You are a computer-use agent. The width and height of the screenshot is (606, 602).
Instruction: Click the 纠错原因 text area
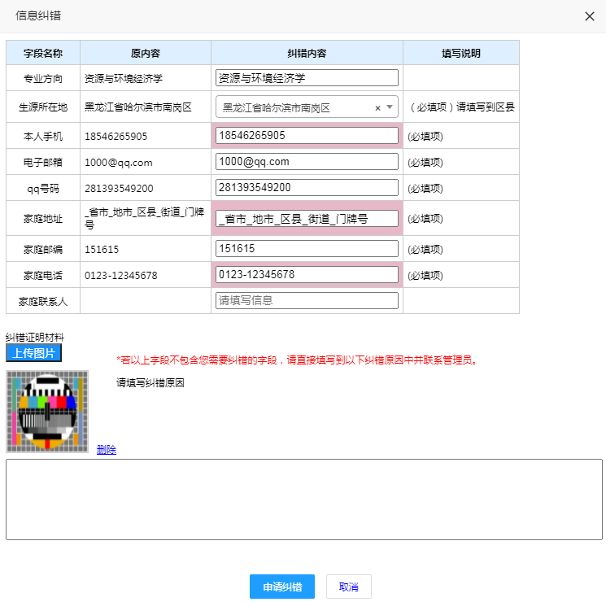[303, 499]
